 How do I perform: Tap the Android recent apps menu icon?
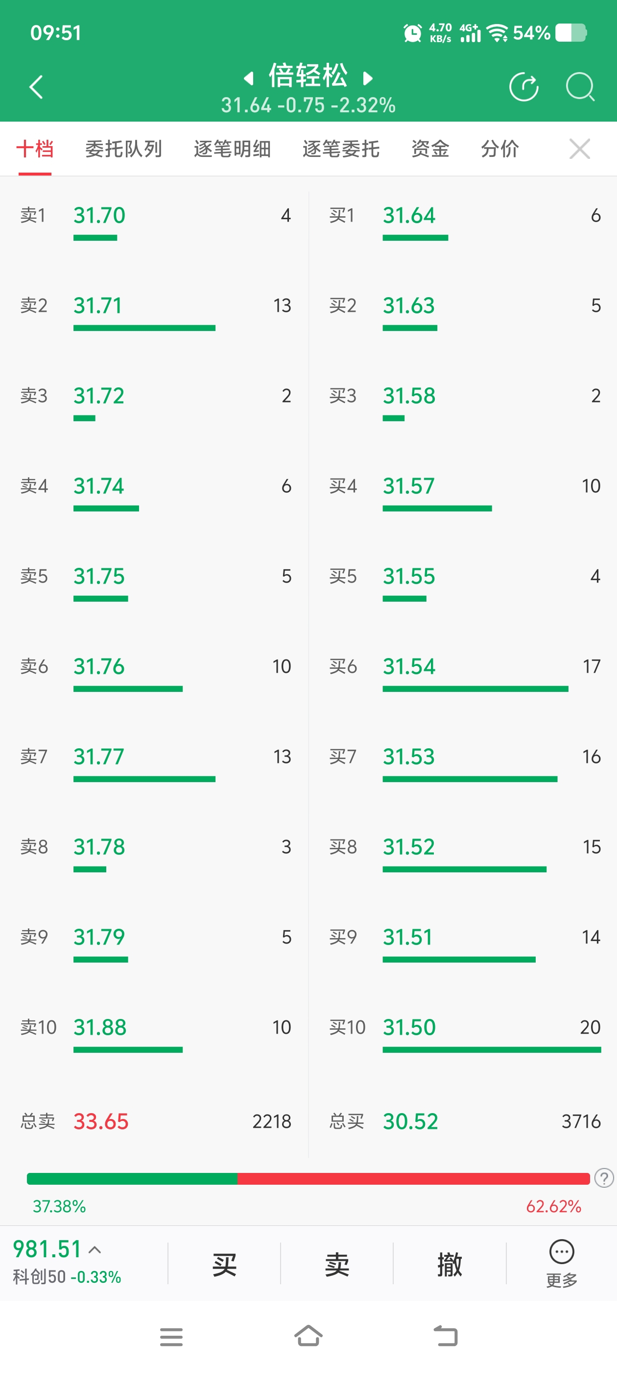point(171,1337)
